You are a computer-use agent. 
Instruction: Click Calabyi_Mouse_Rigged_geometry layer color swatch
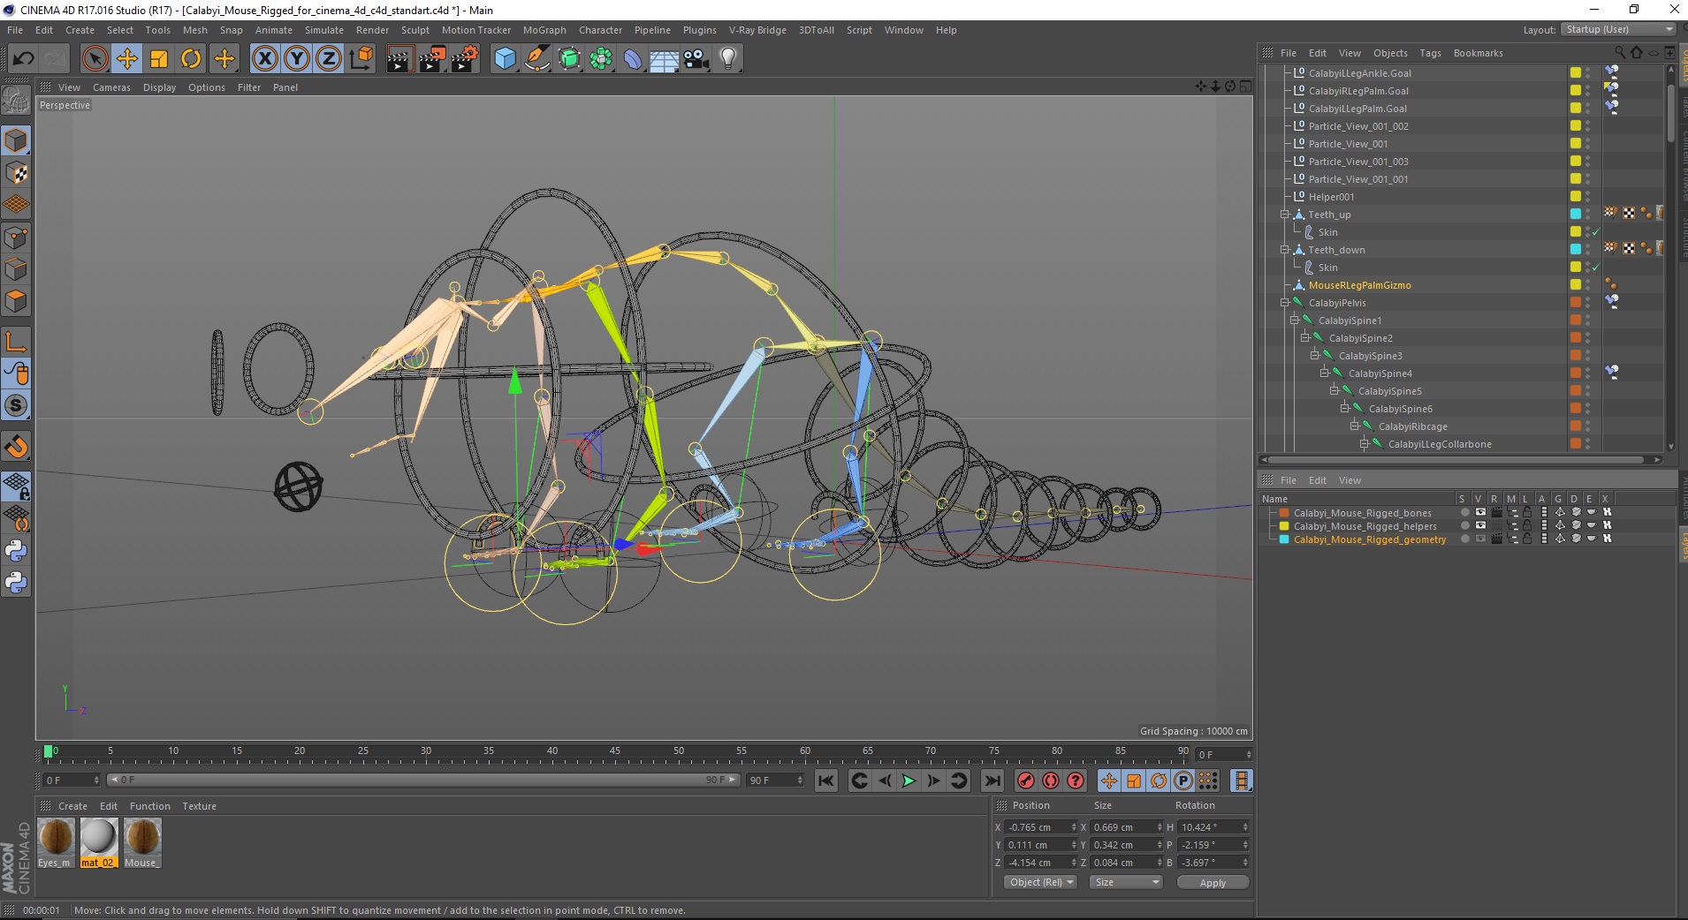(x=1284, y=539)
